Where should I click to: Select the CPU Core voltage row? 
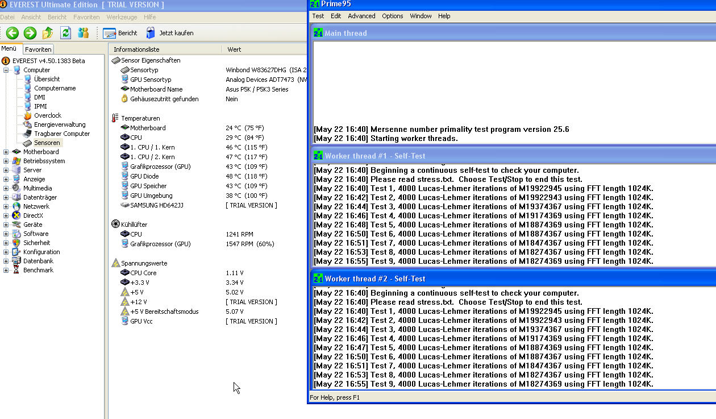(208, 273)
